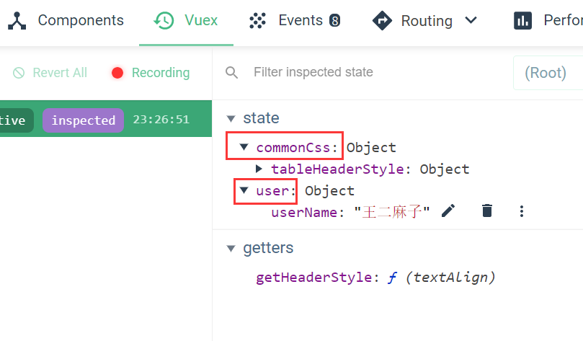Click the search magnifier icon

tap(231, 72)
